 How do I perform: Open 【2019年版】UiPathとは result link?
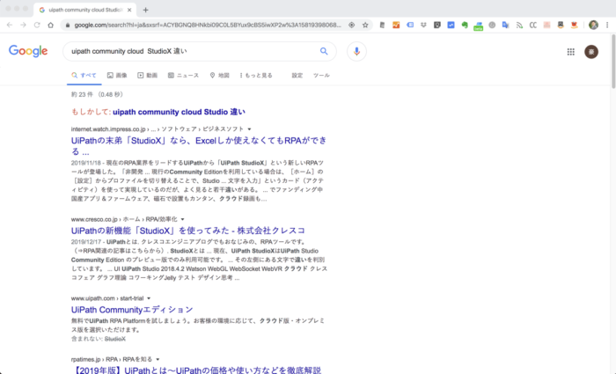pyautogui.click(x=196, y=370)
